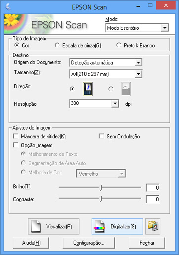This screenshot has width=179, height=255.
Task: Tick the Opção Imagem checkbox
Action: (16, 145)
